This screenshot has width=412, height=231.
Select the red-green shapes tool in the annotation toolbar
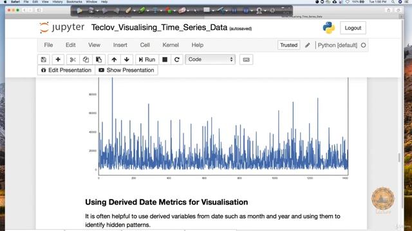[x=169, y=10]
